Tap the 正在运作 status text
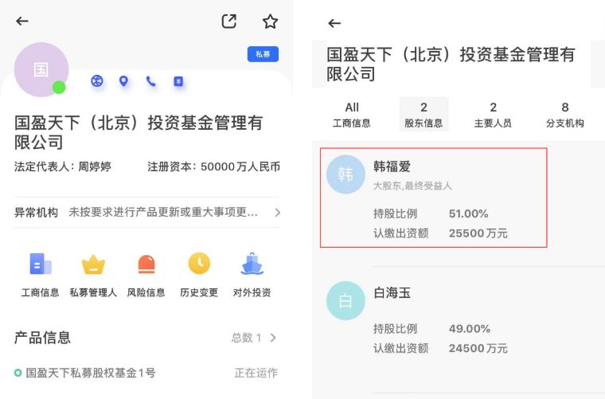The width and height of the screenshot is (605, 399). tap(256, 373)
